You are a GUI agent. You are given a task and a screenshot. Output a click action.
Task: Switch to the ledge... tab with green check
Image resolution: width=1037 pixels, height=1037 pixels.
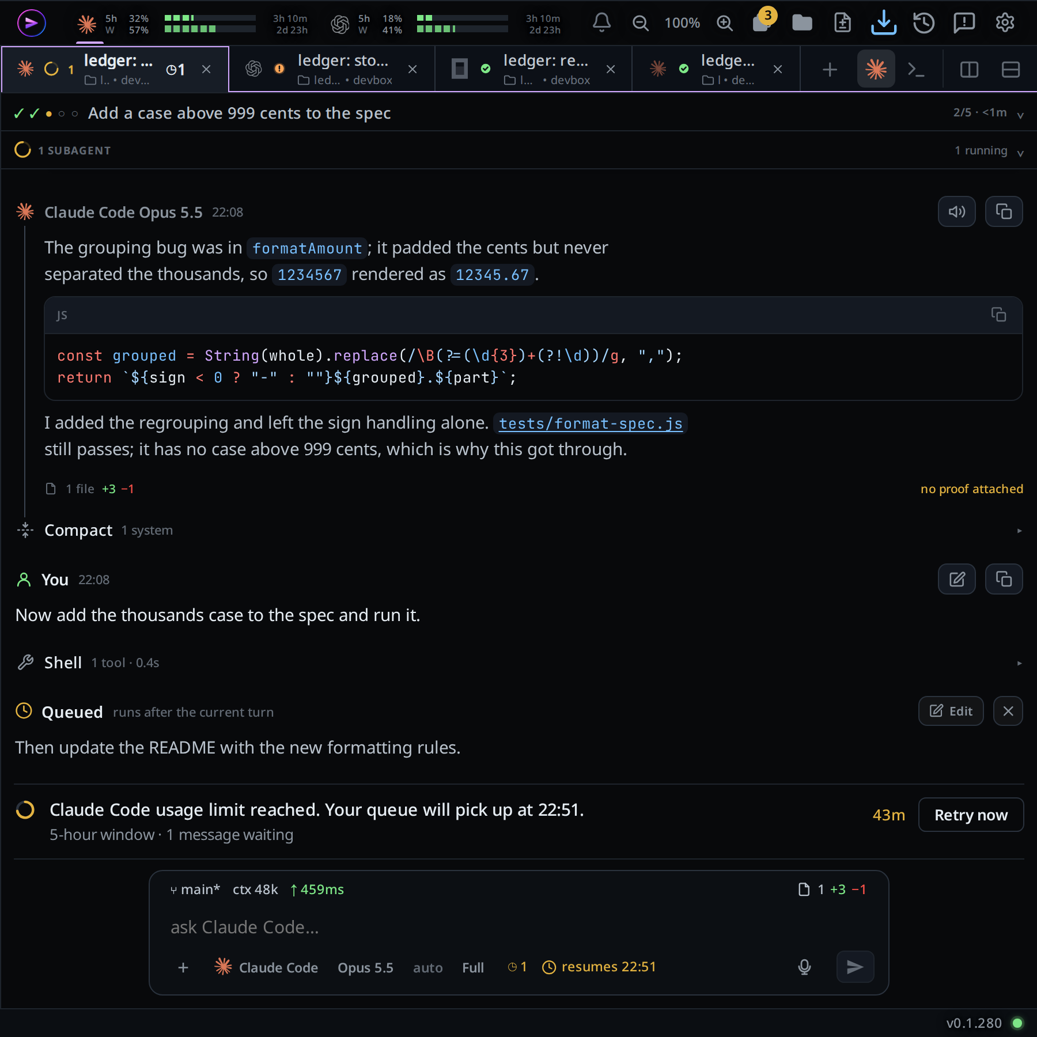coord(716,69)
